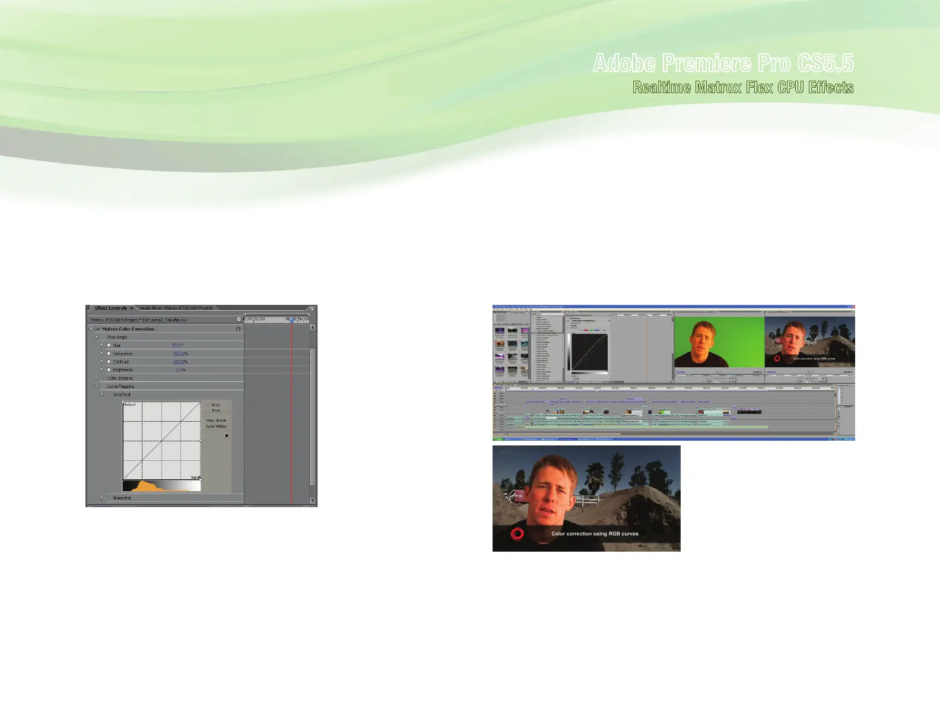The image size is (940, 726).
Task: Select the curve handle on the graph's right edge
Action: point(201,441)
